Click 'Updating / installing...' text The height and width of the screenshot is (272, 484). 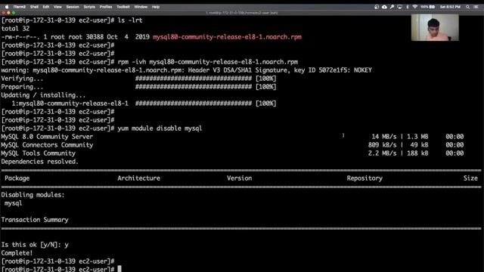tap(43, 95)
